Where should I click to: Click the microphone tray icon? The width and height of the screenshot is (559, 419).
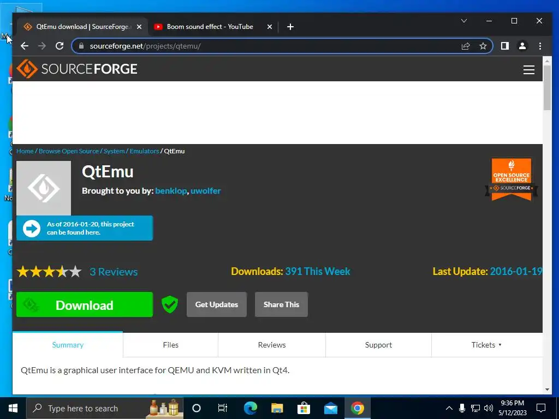point(462,408)
